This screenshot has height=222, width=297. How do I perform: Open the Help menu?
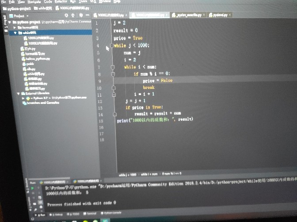click(117, 1)
